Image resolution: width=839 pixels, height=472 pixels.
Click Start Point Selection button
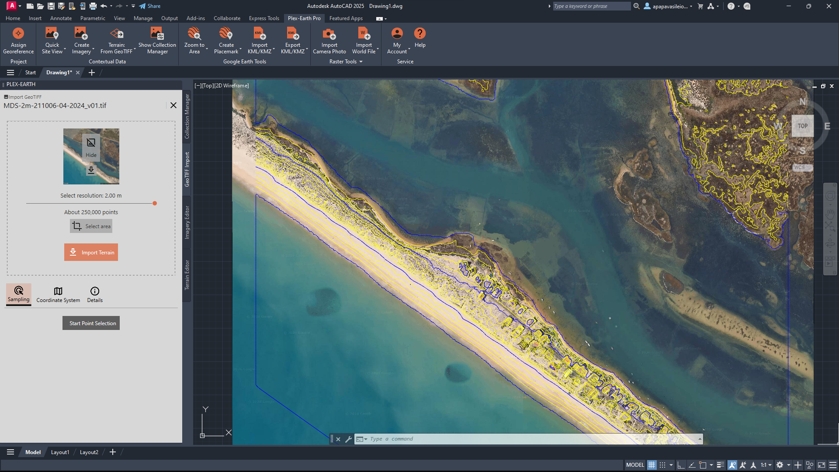pyautogui.click(x=91, y=323)
